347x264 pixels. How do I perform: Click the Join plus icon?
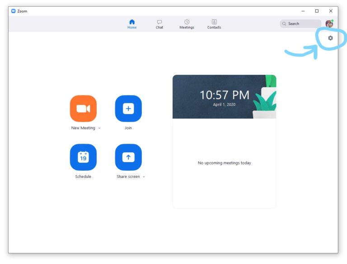[128, 109]
